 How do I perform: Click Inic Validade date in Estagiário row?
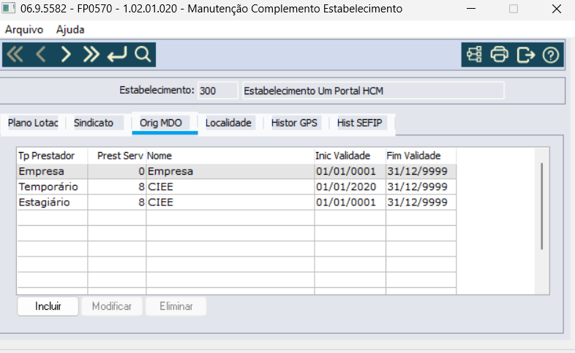pos(350,202)
